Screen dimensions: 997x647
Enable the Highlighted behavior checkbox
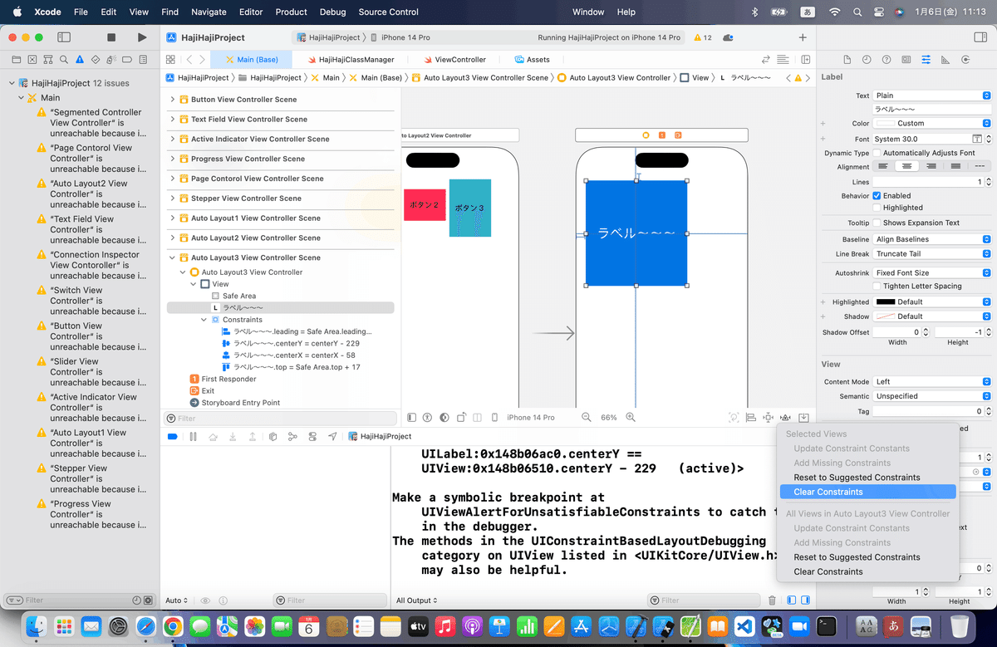(x=877, y=208)
